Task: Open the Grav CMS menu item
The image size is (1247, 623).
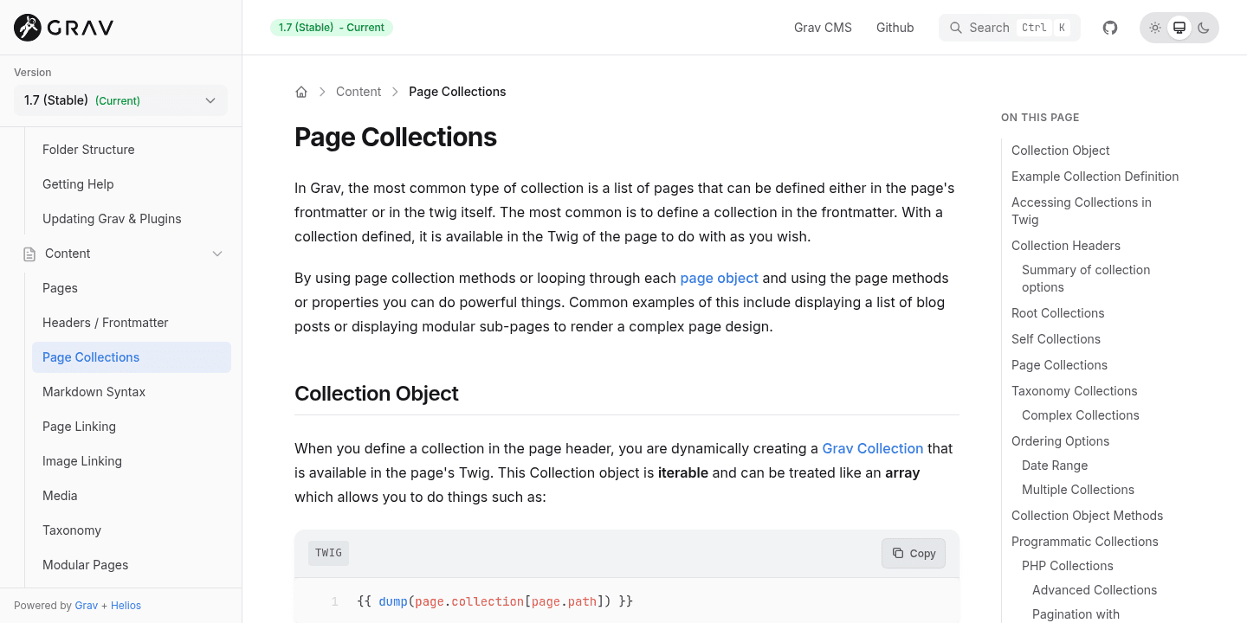Action: [x=822, y=27]
